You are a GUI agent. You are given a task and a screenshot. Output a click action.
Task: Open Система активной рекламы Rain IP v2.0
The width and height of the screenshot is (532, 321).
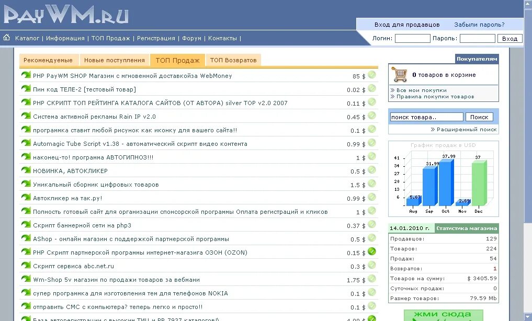pyautogui.click(x=94, y=117)
